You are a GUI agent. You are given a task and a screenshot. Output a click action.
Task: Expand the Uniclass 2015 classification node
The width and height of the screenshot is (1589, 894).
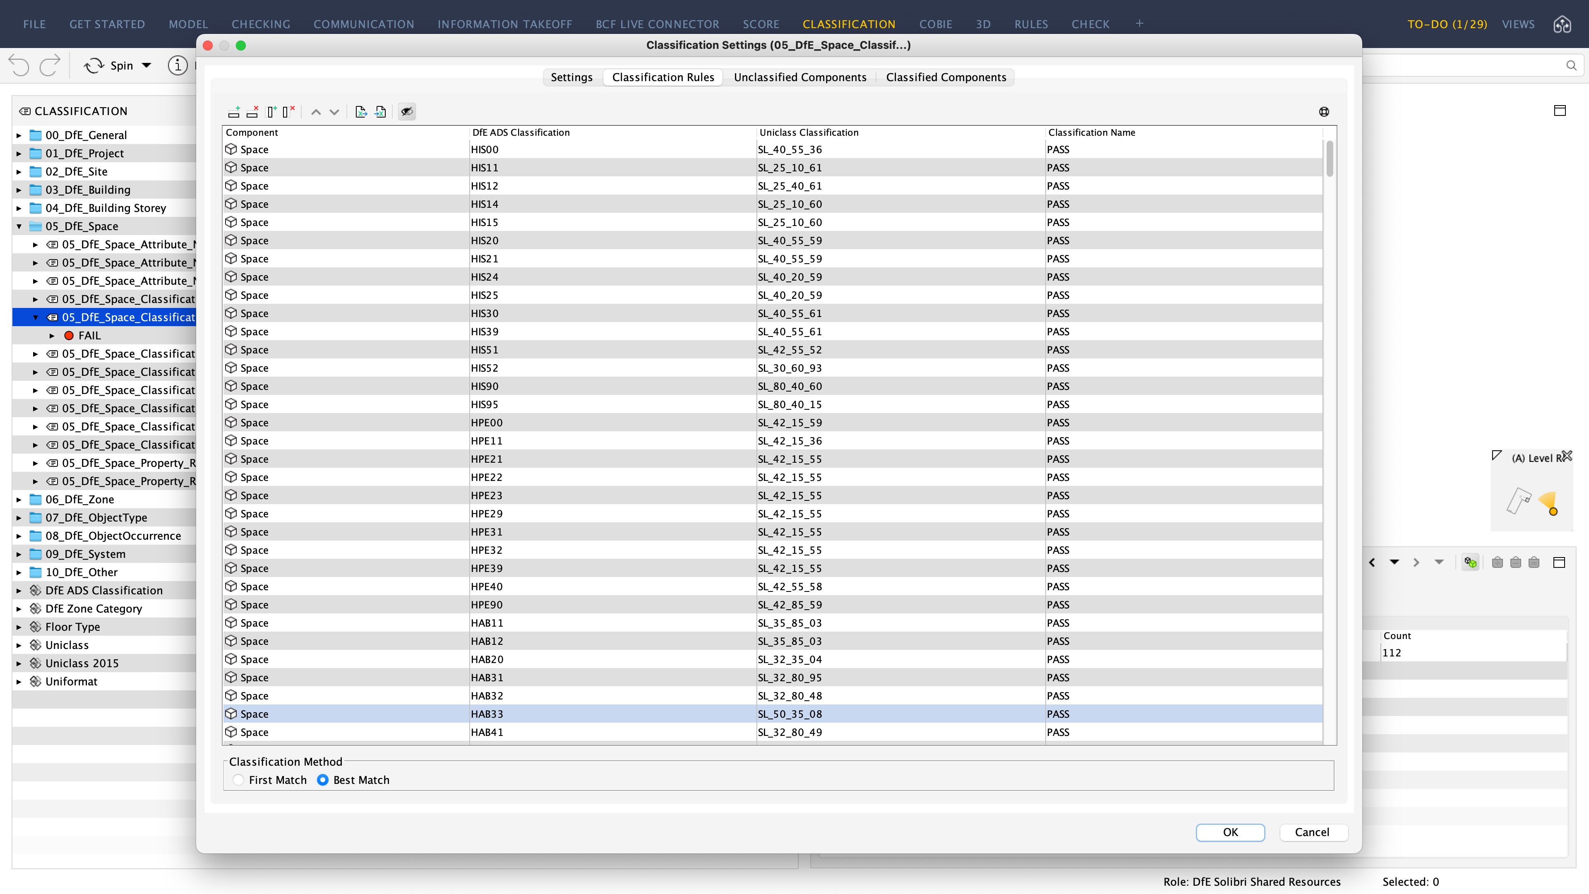19,663
